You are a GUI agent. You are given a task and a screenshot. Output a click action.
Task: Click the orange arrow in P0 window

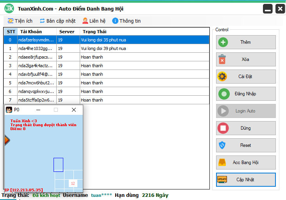point(7,140)
